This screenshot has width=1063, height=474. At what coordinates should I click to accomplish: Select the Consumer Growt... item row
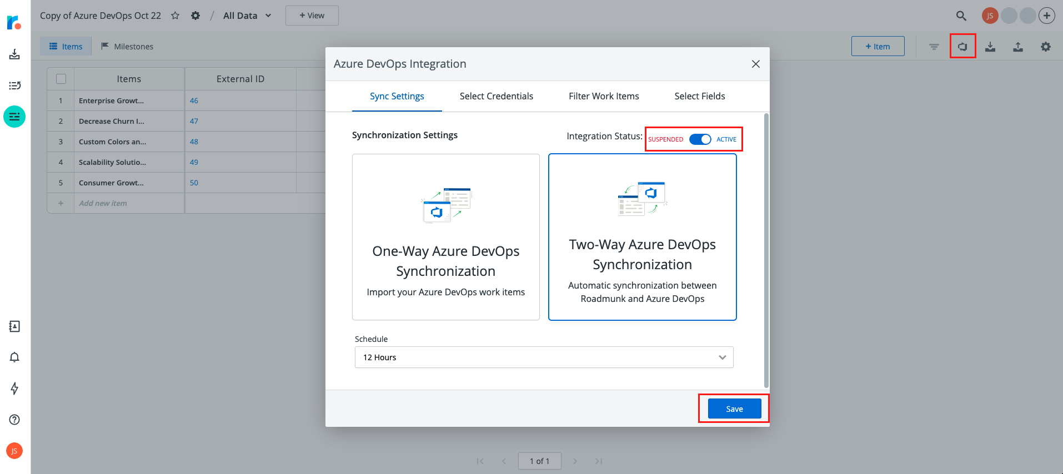pyautogui.click(x=111, y=183)
